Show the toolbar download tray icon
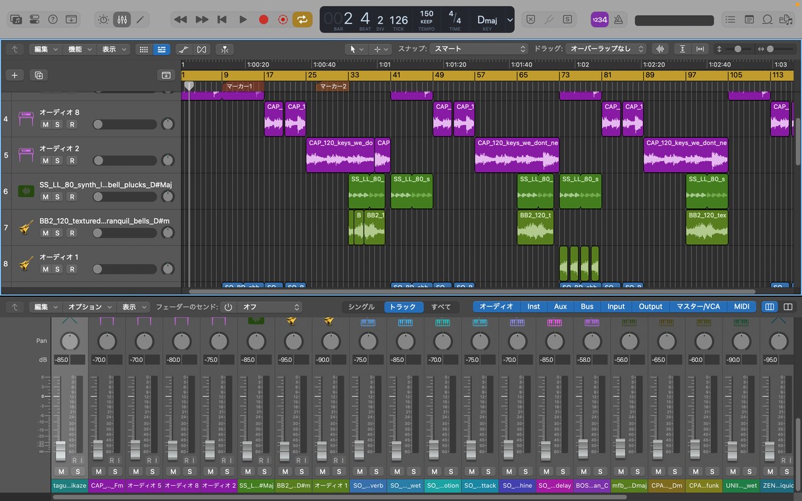The image size is (802, 501). [x=71, y=20]
